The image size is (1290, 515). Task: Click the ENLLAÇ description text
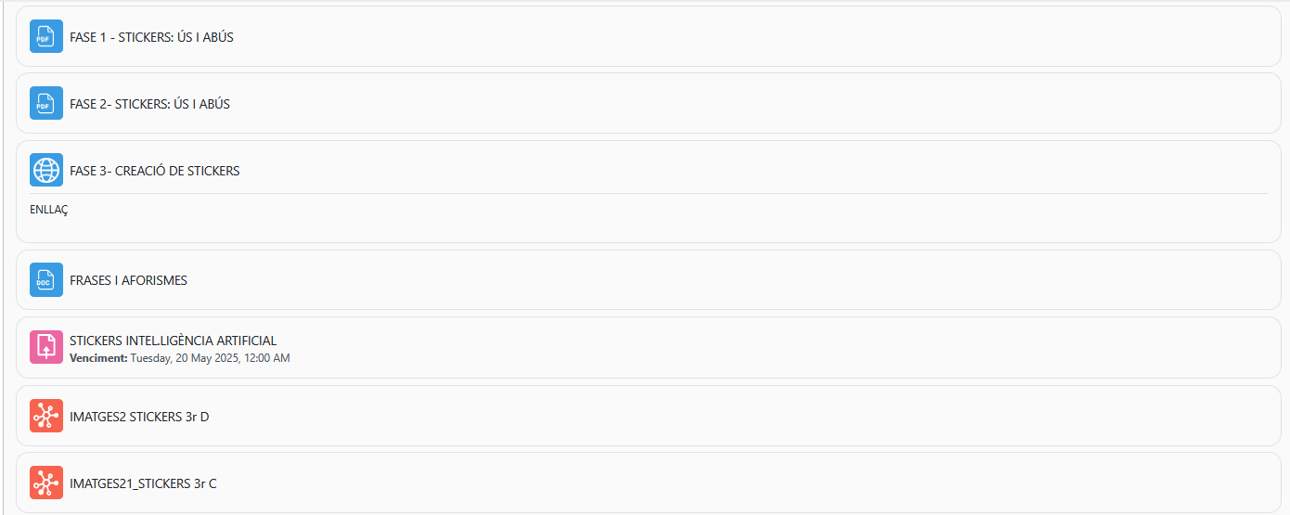[49, 210]
